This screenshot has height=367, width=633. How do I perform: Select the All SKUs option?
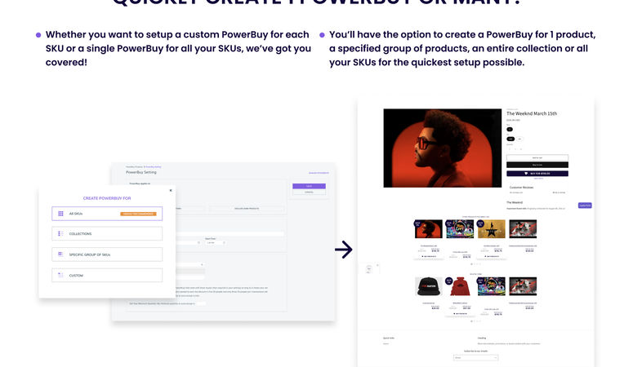pos(107,214)
